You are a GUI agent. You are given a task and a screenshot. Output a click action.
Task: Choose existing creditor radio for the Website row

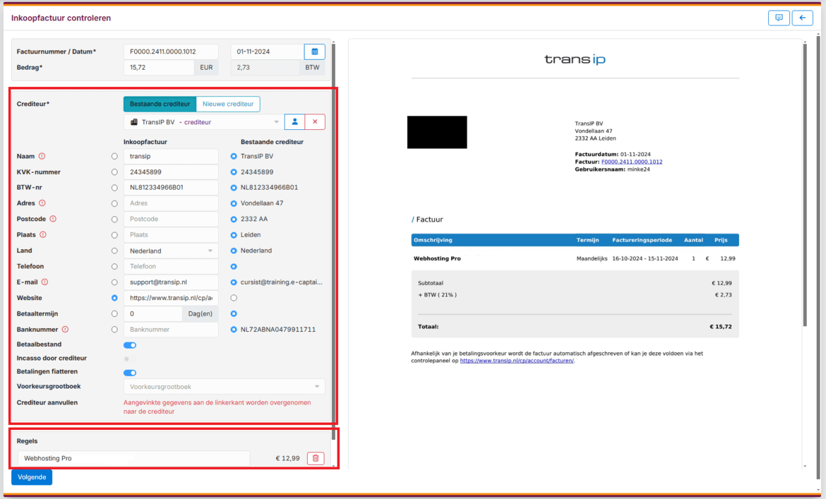tap(234, 298)
